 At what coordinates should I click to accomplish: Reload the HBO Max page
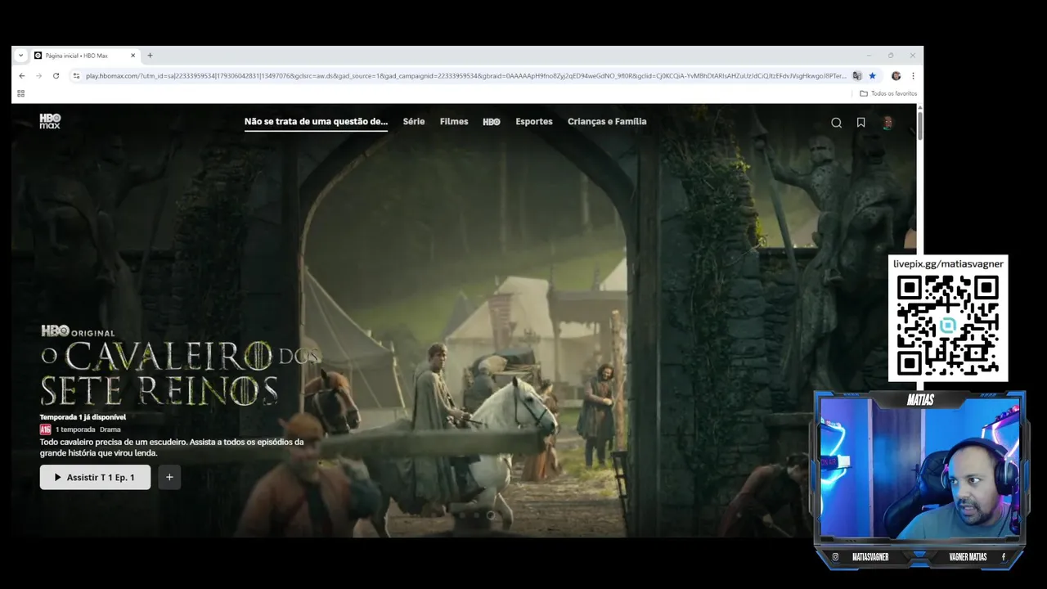coord(56,76)
